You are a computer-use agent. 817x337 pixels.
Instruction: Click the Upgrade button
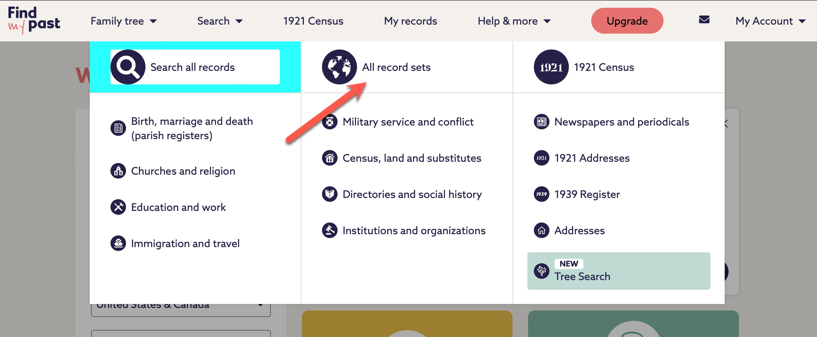[x=627, y=21]
